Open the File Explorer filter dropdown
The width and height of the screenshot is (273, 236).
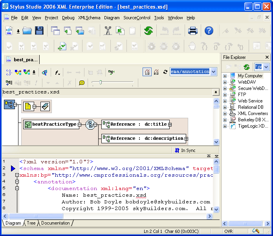[266, 67]
